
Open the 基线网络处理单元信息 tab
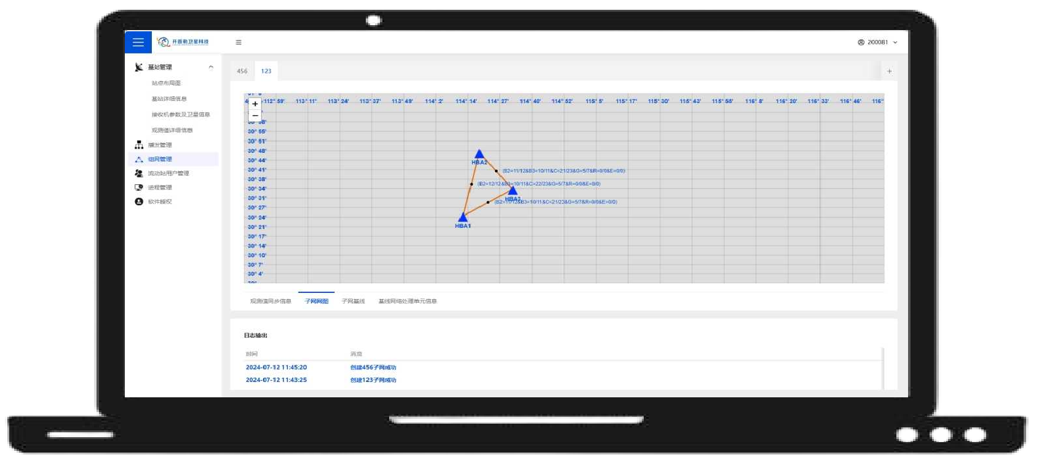pos(408,301)
